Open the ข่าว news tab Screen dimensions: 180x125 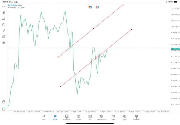[x=90, y=117]
